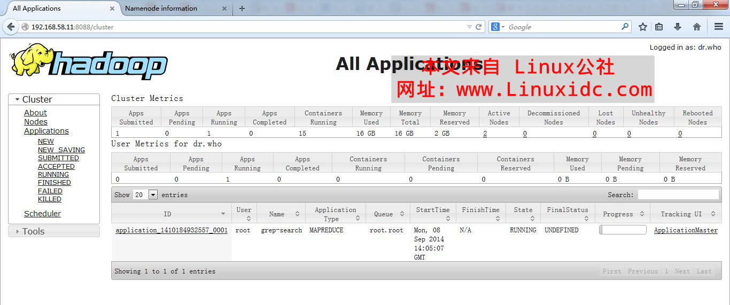Image resolution: width=730 pixels, height=305 pixels.
Task: Close the All Applications tab
Action: pyautogui.click(x=112, y=9)
